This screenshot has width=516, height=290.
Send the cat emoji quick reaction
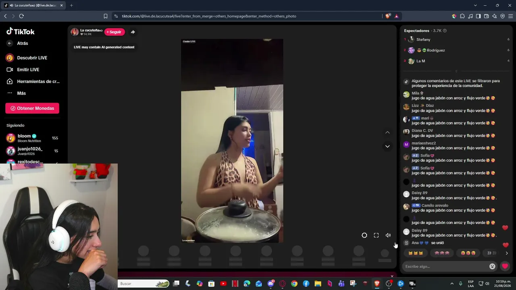pos(416,253)
